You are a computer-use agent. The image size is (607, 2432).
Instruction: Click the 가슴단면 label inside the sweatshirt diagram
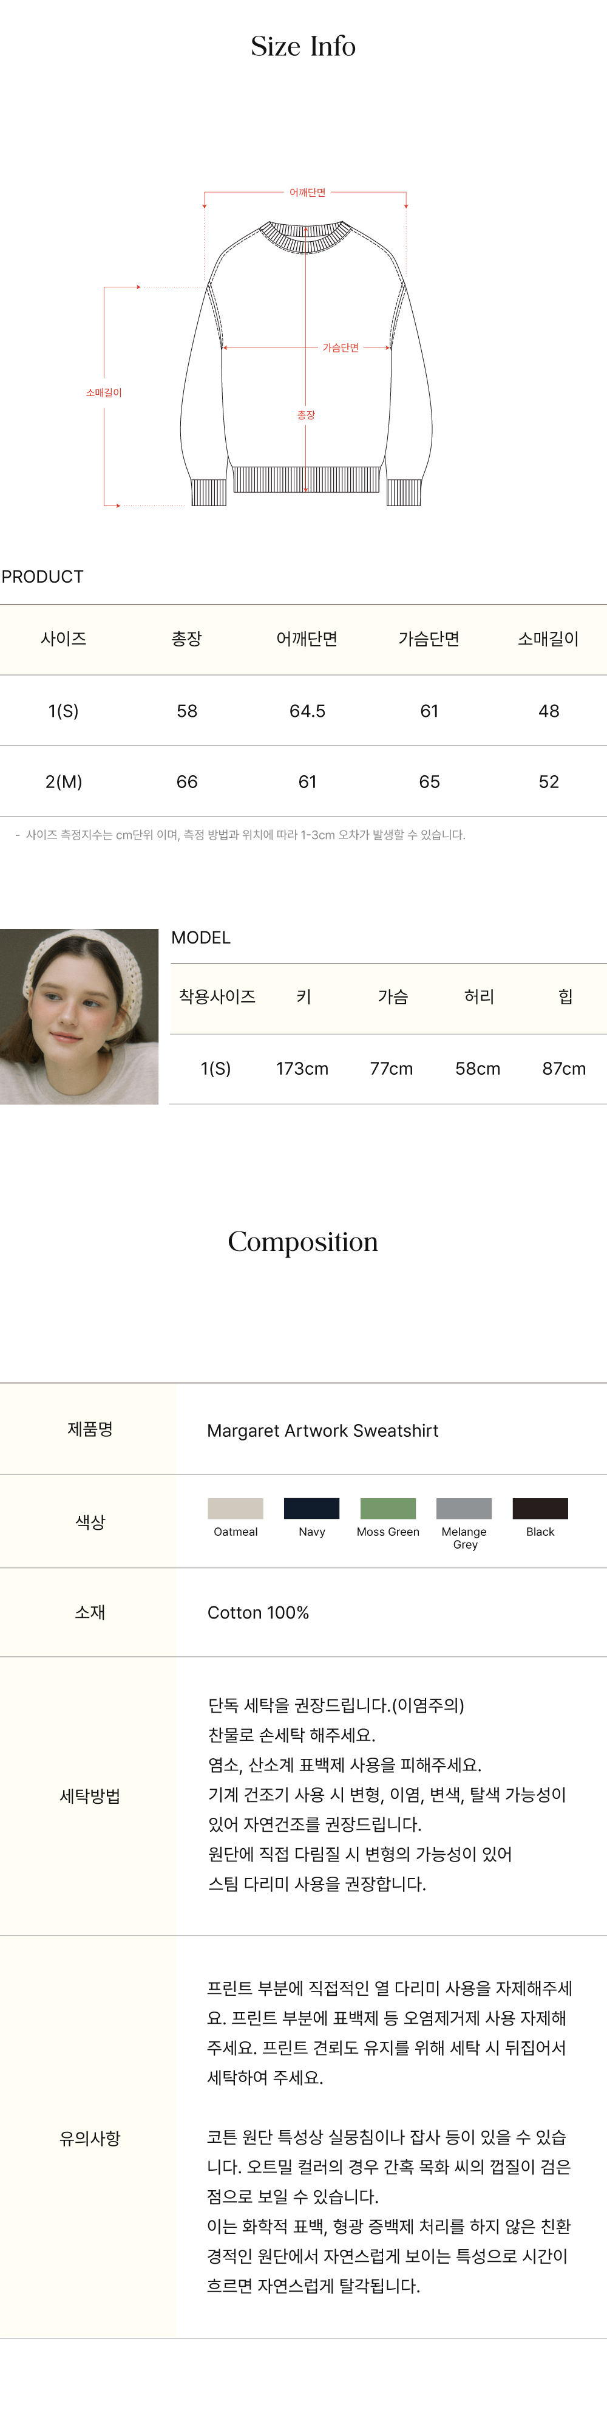click(x=341, y=348)
